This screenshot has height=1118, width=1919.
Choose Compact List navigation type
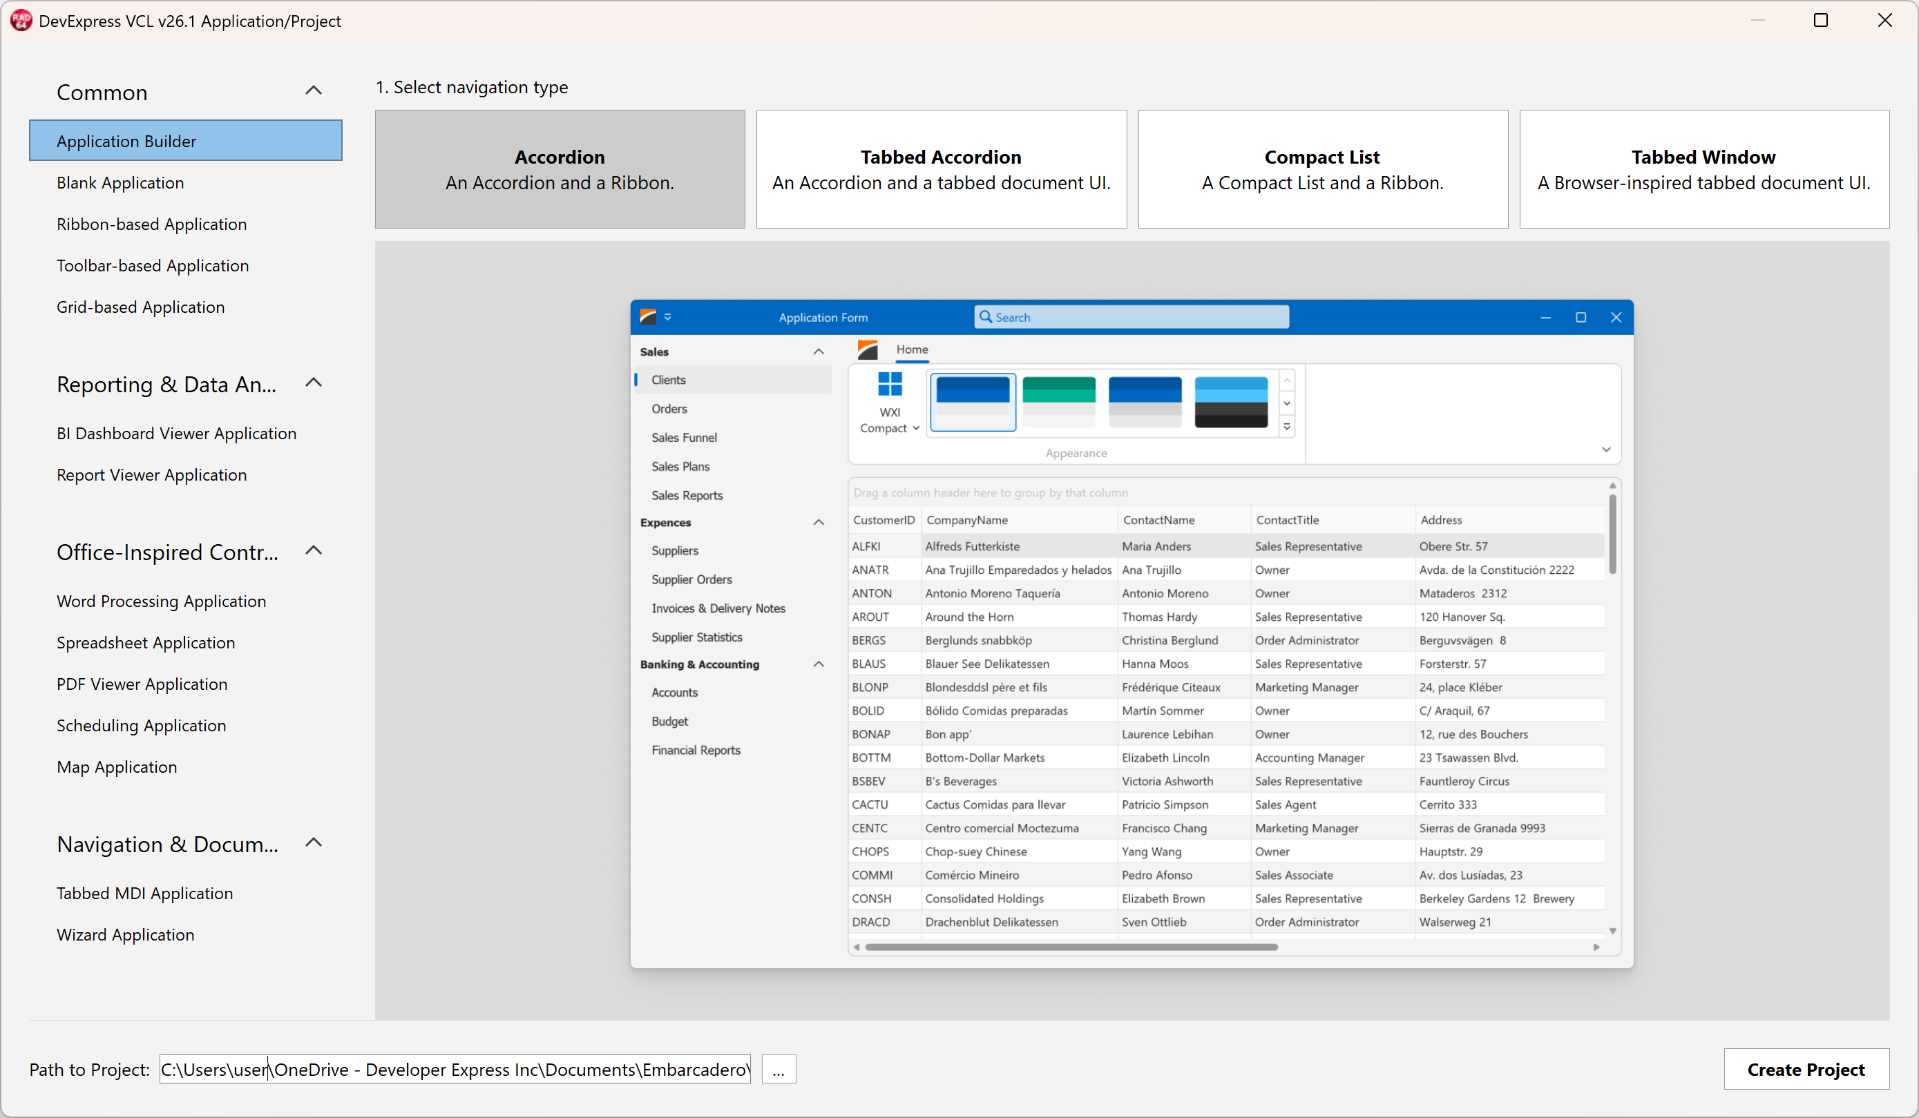click(1323, 169)
